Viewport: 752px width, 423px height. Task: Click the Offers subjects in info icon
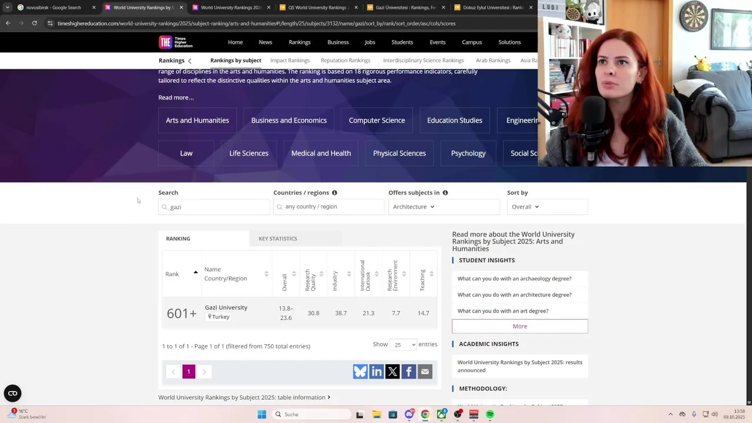[x=445, y=193]
